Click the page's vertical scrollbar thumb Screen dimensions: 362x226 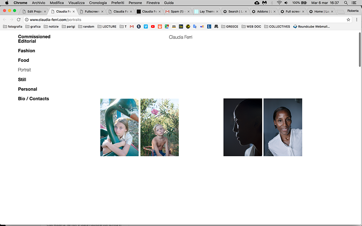tap(359, 49)
